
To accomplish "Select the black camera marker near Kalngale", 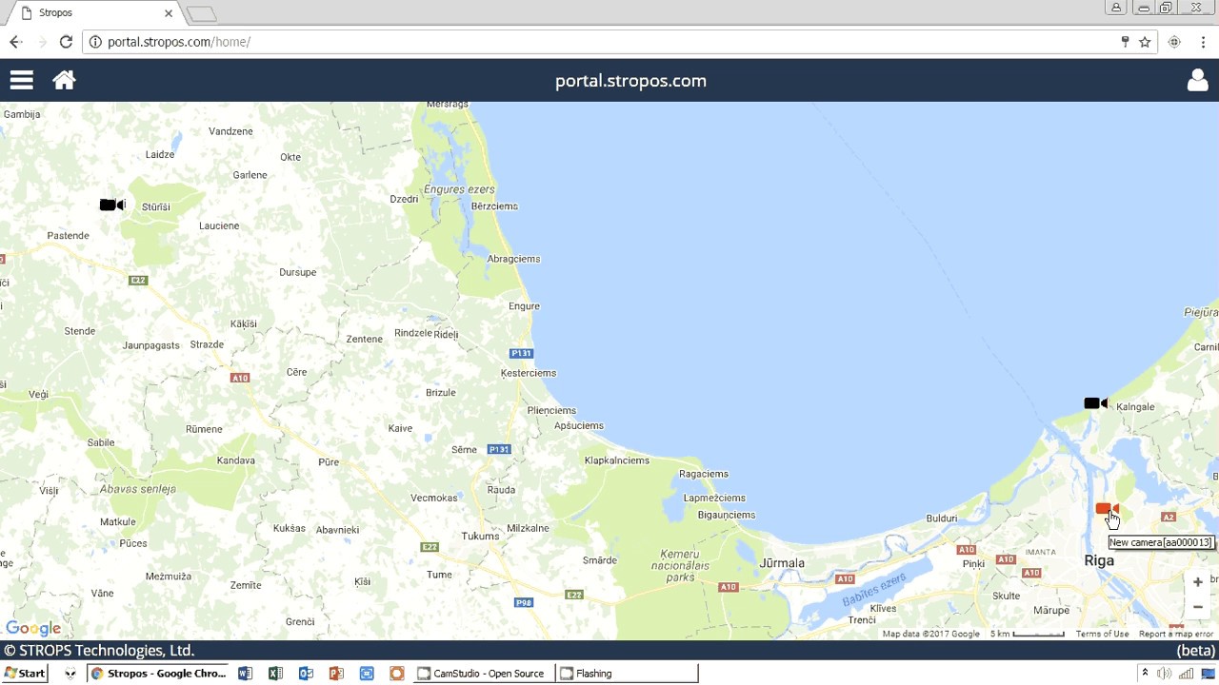I will coord(1096,403).
